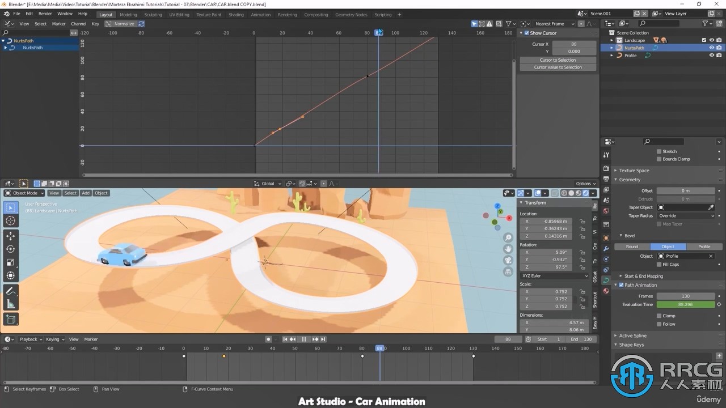Viewport: 726px width, 408px height.
Task: Select the Add Cube tool
Action: click(x=11, y=319)
